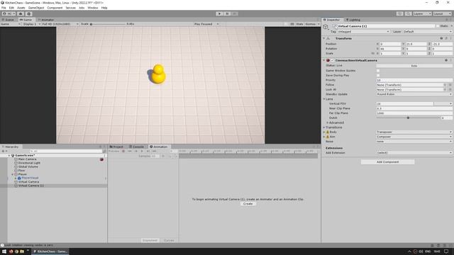This screenshot has width=454, height=255.
Task: Switch to the Console tab
Action: [x=136, y=147]
